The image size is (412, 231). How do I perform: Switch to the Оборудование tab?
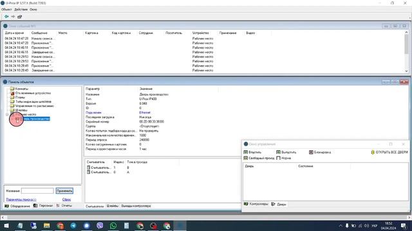(x=17, y=206)
